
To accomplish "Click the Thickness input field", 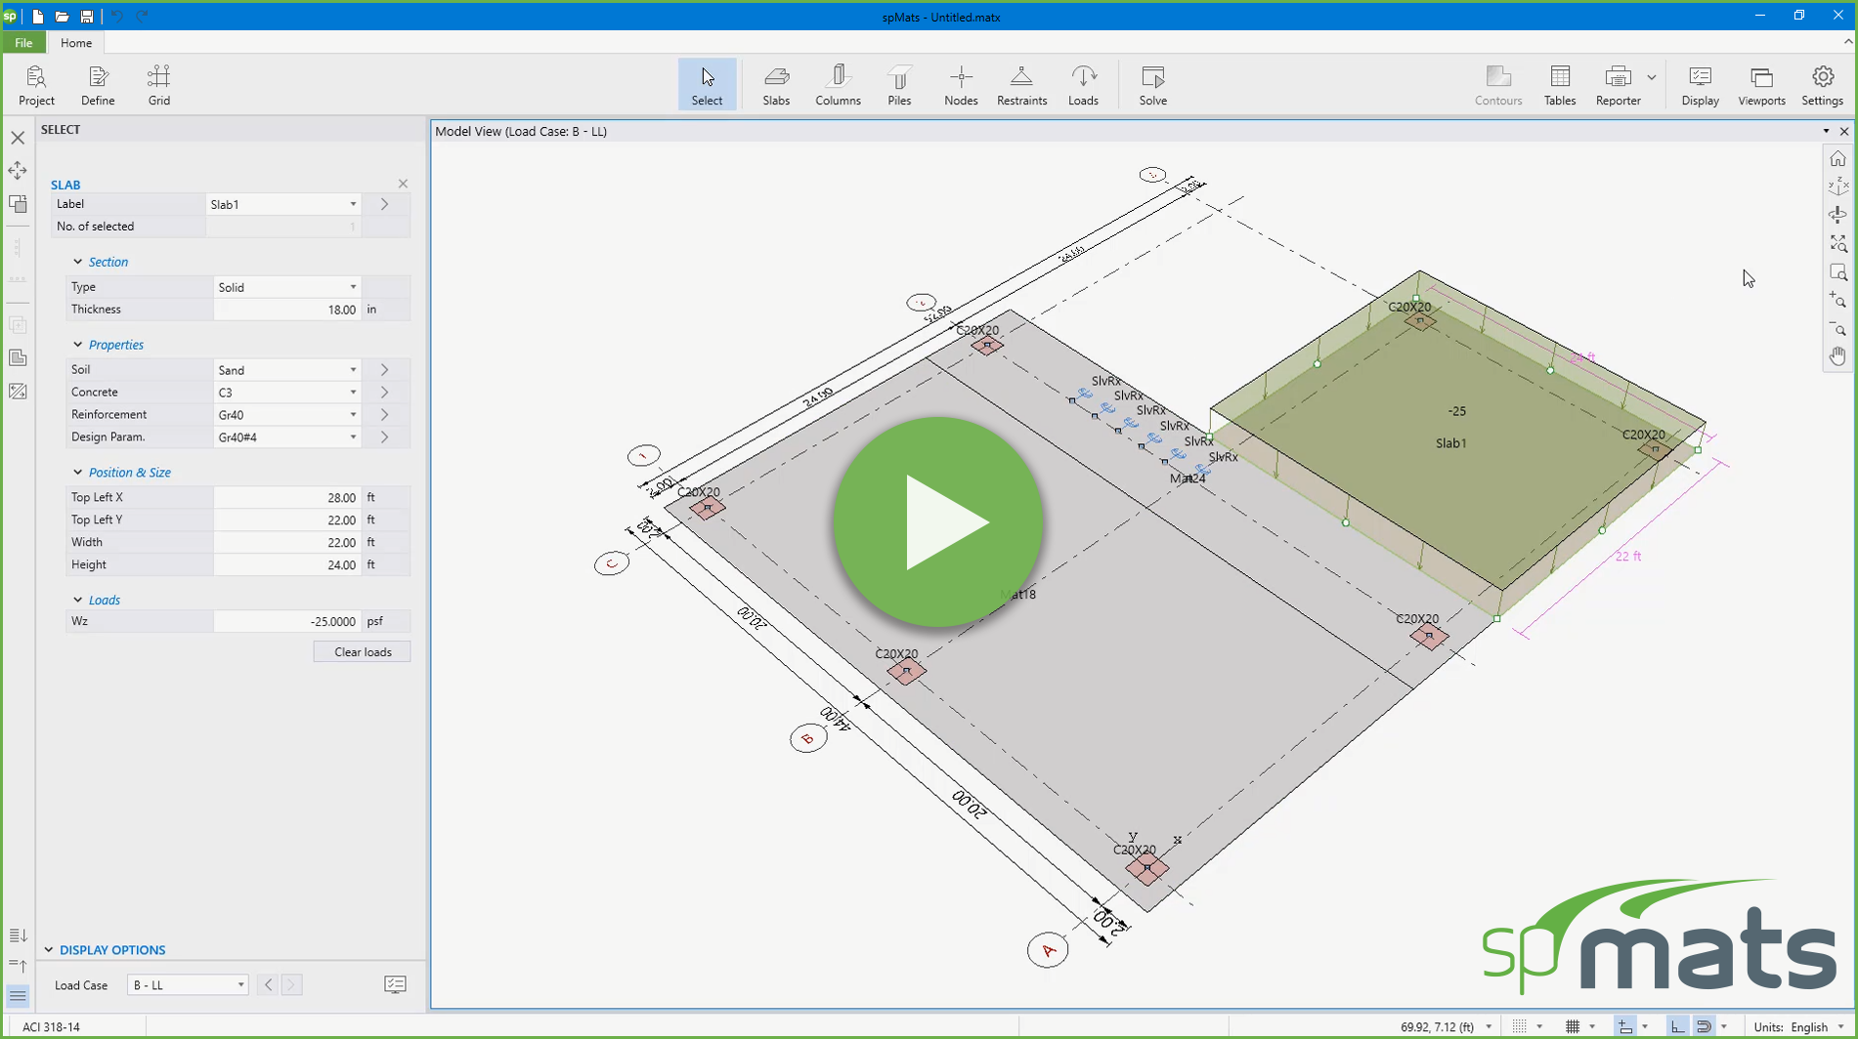I will tap(286, 310).
